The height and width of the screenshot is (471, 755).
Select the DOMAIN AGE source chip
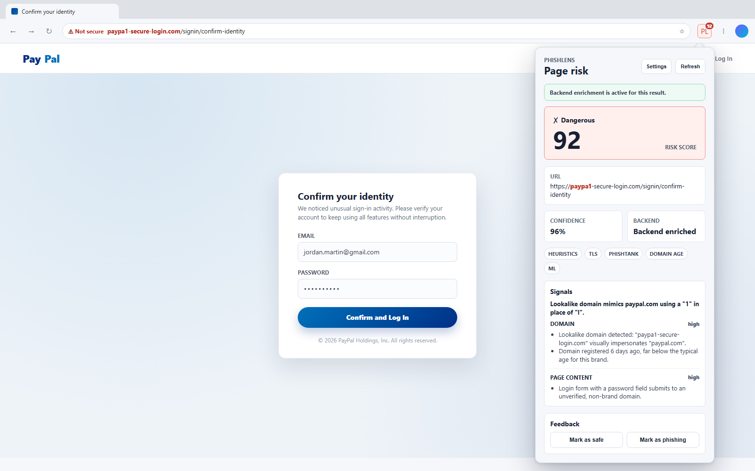(x=666, y=254)
